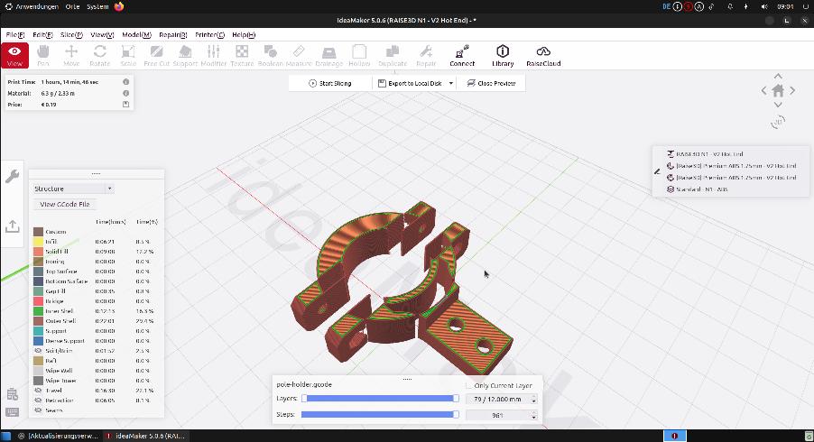
Task: Select the Measure tool
Action: 299,56
